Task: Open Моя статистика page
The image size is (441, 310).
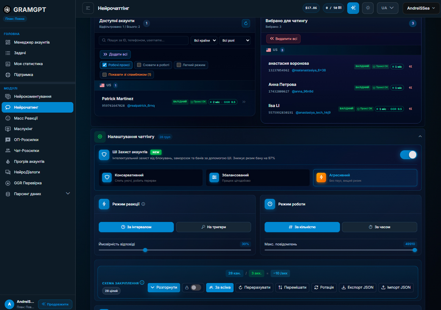Action: click(x=38, y=64)
